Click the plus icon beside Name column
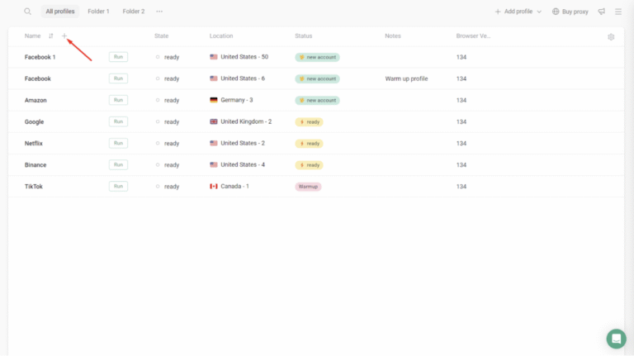634x356 pixels. pos(64,36)
